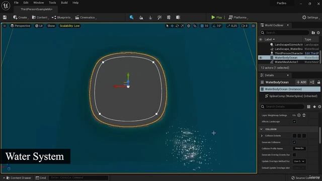Expand Collision Extents property
The height and width of the screenshot is (181, 322).
pyautogui.click(x=262, y=136)
